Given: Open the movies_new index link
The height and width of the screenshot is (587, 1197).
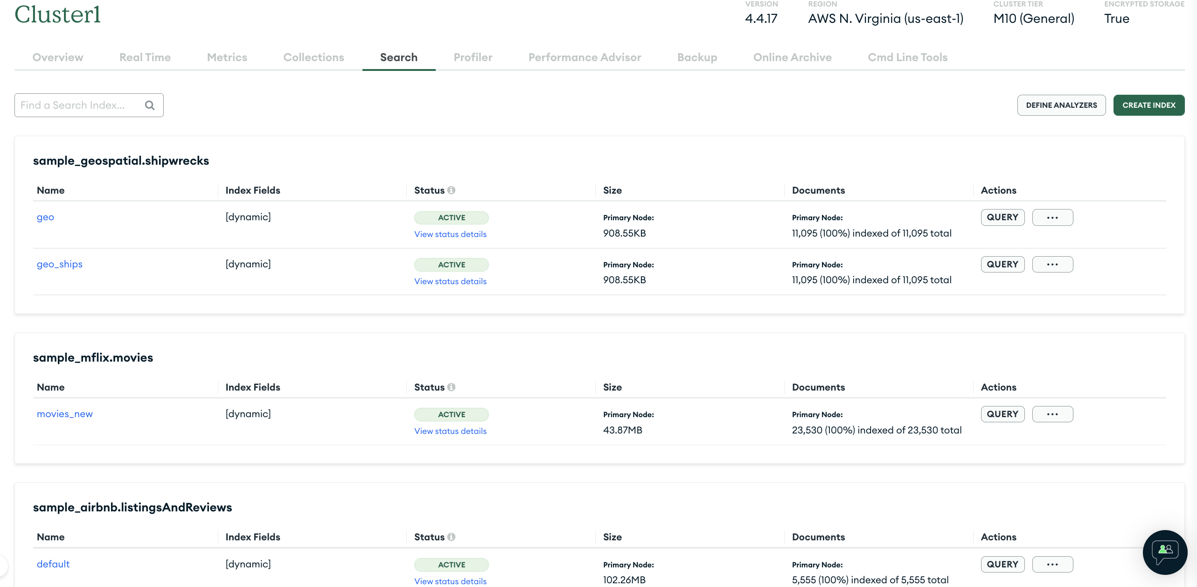Looking at the screenshot, I should tap(65, 414).
